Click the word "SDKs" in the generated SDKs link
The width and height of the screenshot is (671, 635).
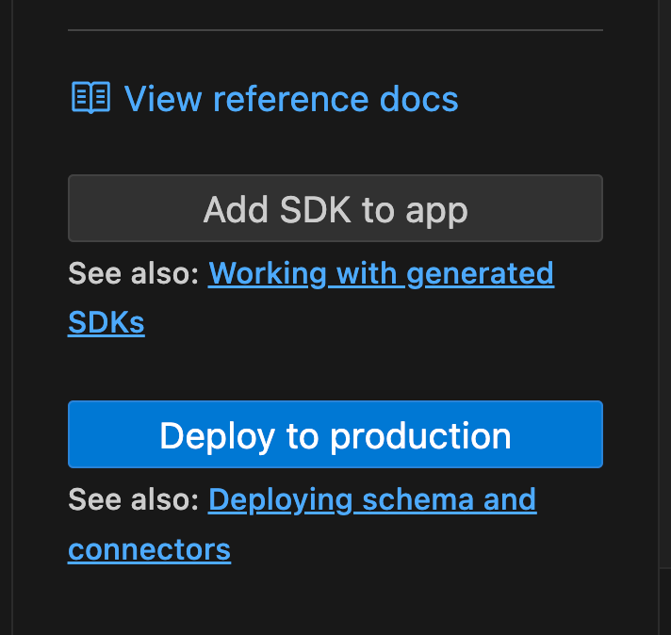point(106,323)
